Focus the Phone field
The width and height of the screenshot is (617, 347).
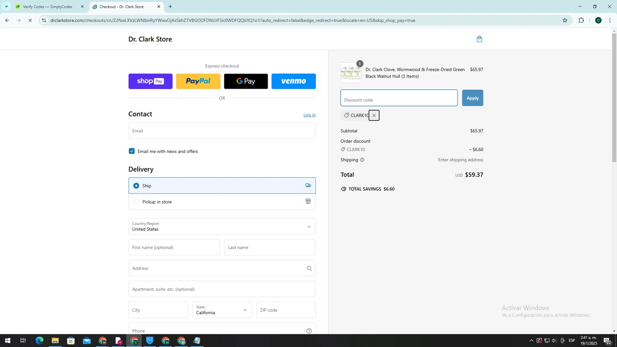coord(222,329)
